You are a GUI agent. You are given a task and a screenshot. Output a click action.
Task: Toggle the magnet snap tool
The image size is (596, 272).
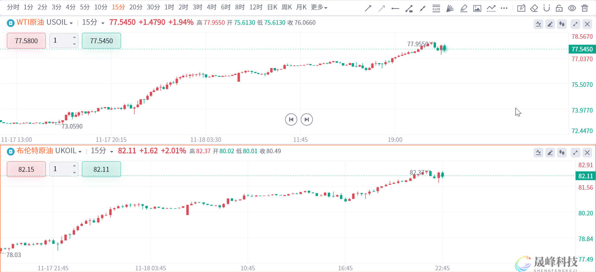coord(547,8)
